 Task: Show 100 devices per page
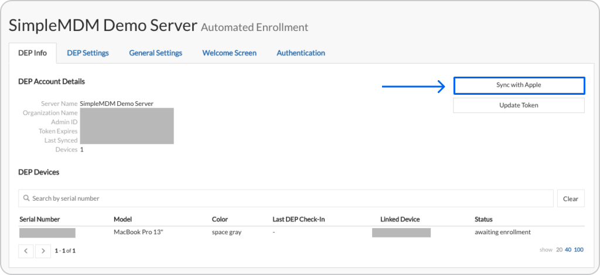coord(578,250)
